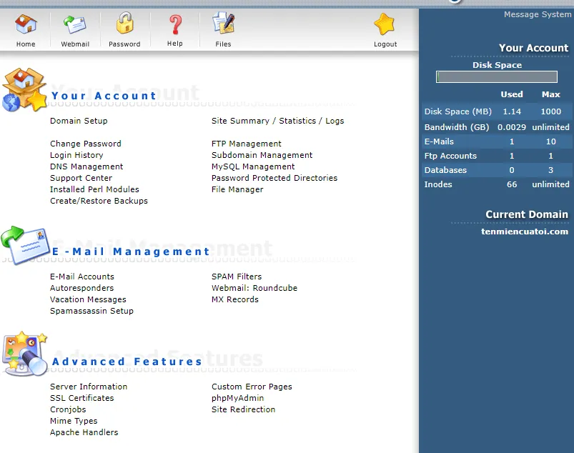Launch phpMyAdmin
The width and height of the screenshot is (574, 453).
[237, 398]
